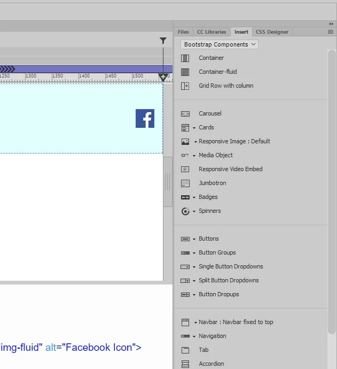Click the img-fluid class text in code
The image size is (337, 369).
[20, 348]
